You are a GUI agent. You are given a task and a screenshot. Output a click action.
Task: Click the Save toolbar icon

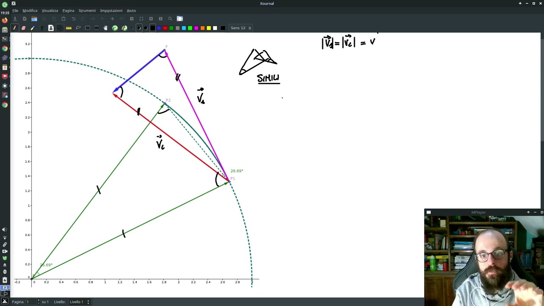point(15,19)
